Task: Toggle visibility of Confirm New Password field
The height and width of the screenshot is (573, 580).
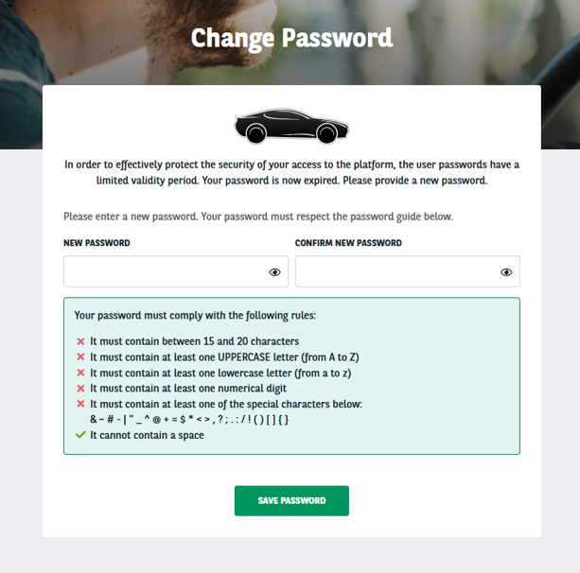Action: (506, 272)
